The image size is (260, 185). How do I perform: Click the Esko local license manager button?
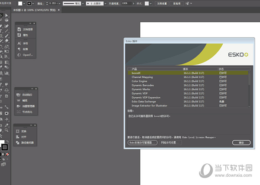point(143,142)
